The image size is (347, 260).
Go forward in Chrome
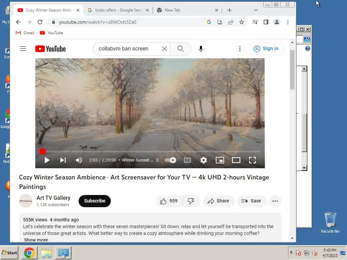coord(29,22)
